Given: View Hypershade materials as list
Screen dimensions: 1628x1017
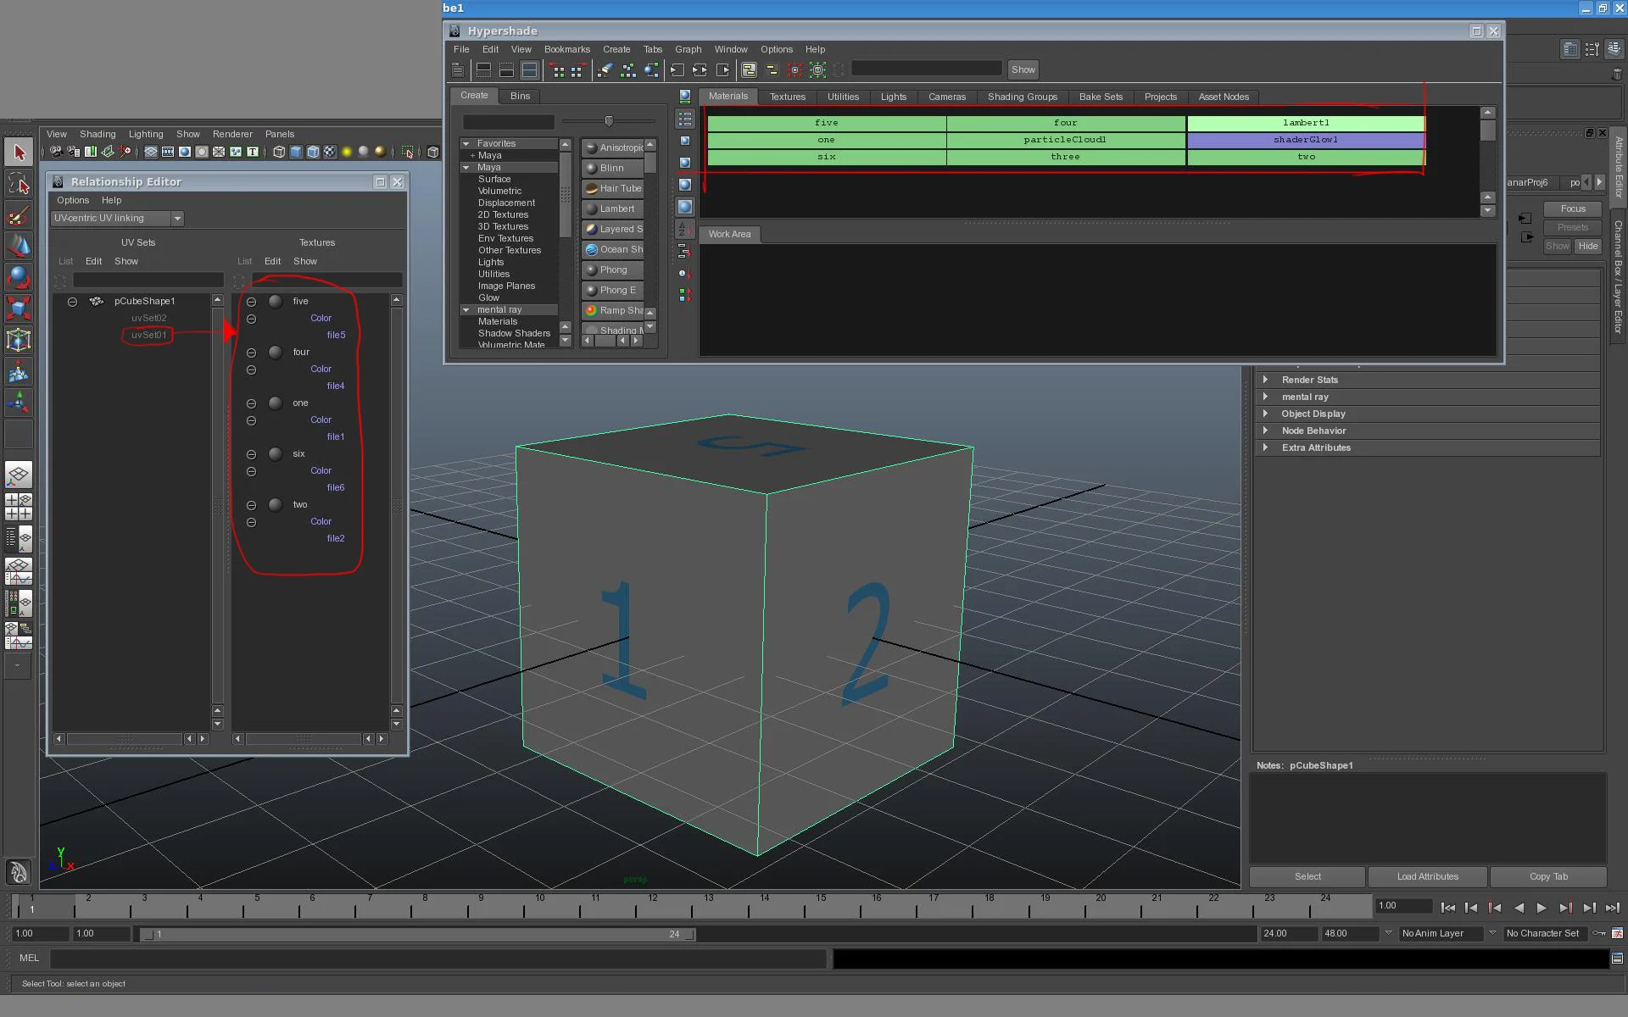Looking at the screenshot, I should 685,119.
